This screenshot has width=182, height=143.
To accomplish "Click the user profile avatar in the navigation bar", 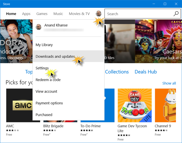I will tap(99, 14).
